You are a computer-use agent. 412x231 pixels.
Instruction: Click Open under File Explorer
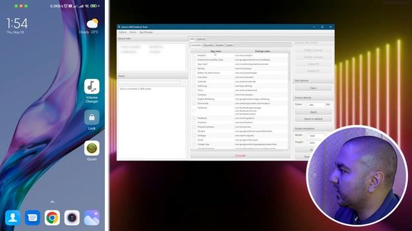coord(314,88)
